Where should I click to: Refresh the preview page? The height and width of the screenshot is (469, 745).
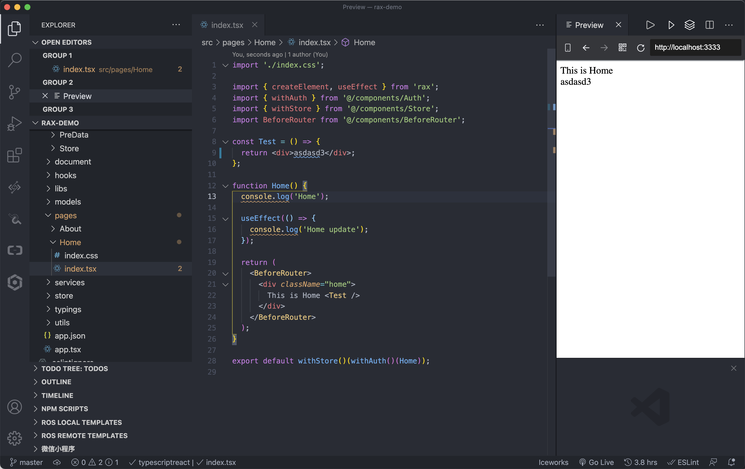[640, 48]
